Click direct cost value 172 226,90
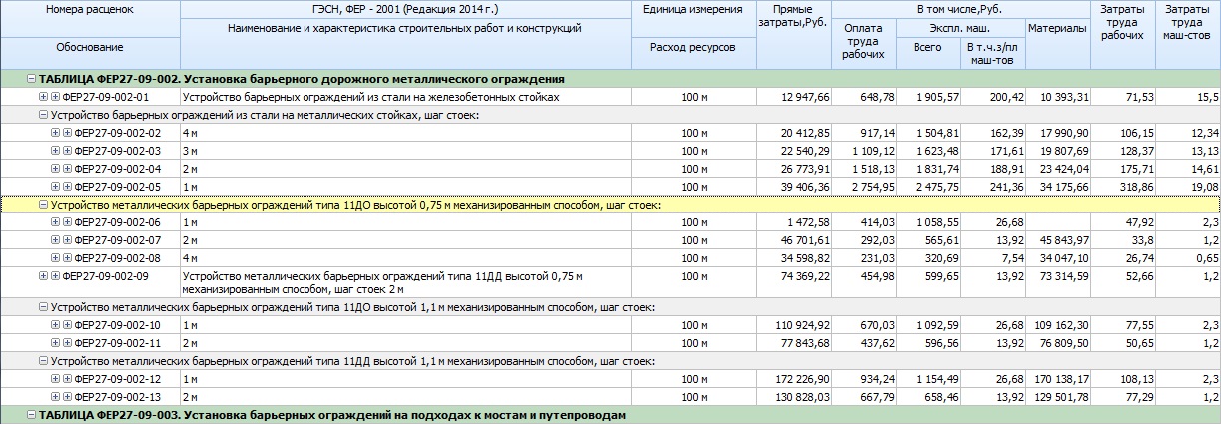The height and width of the screenshot is (424, 1221). [x=802, y=379]
